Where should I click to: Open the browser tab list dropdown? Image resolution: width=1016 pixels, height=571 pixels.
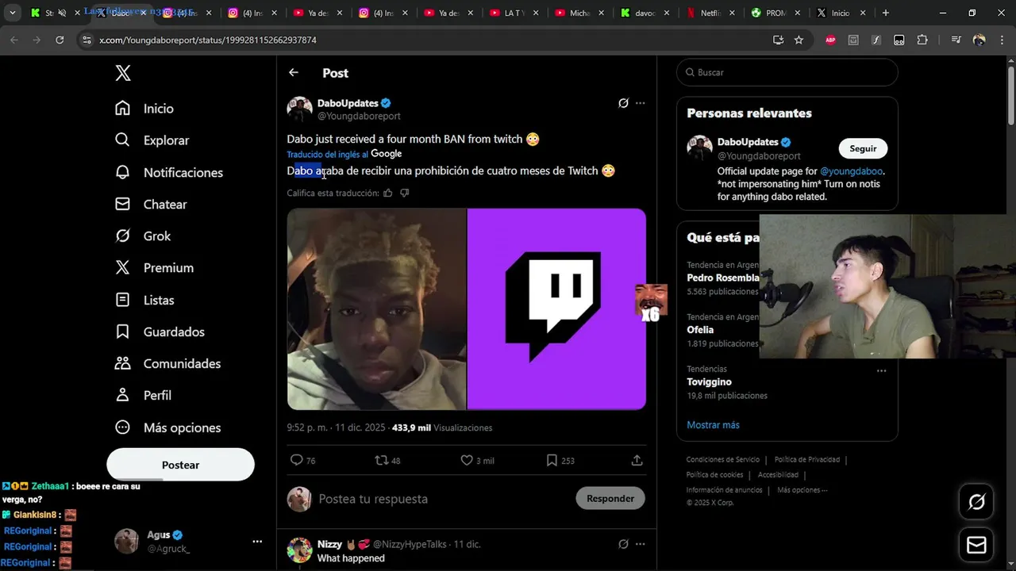click(x=13, y=13)
